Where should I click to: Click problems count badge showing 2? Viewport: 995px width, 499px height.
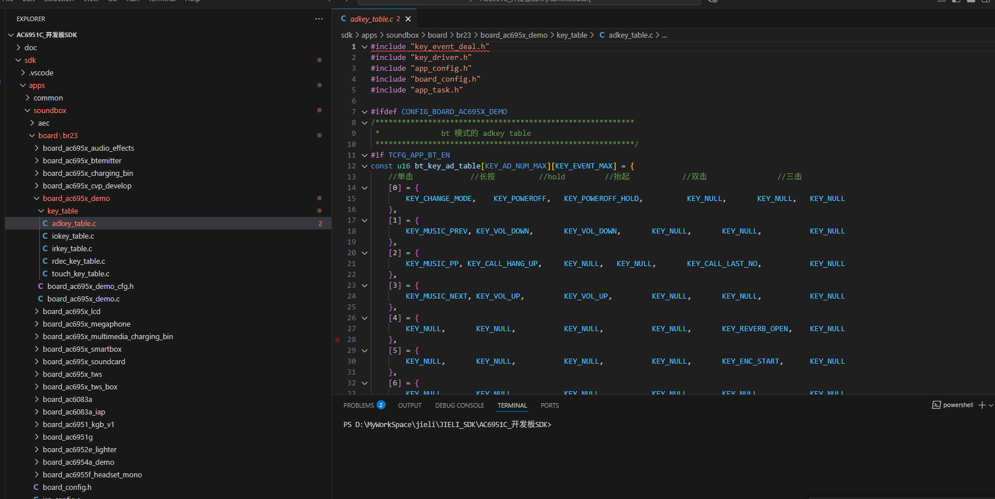(x=381, y=405)
